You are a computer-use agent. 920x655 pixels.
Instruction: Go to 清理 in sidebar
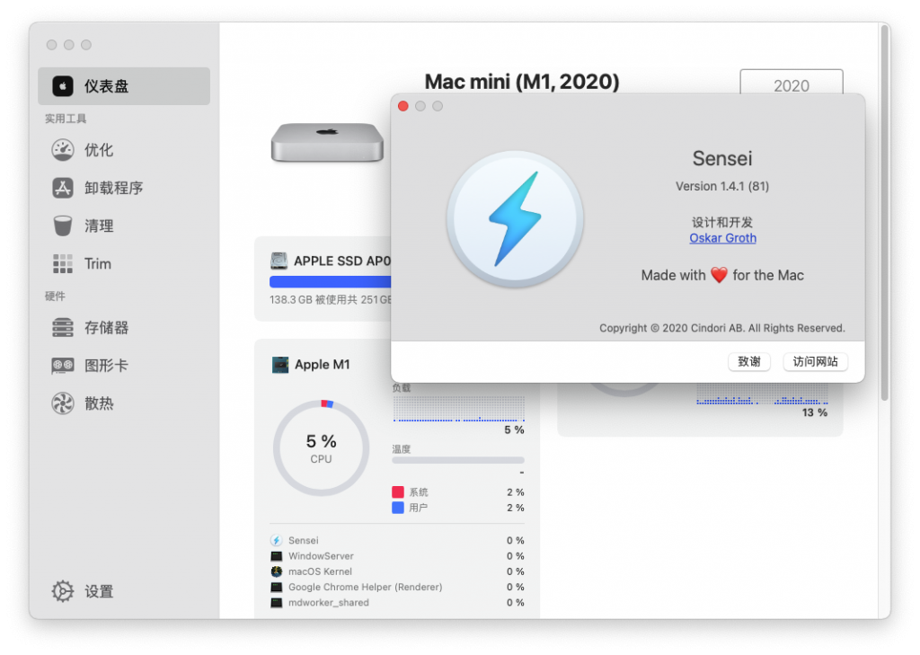point(124,226)
